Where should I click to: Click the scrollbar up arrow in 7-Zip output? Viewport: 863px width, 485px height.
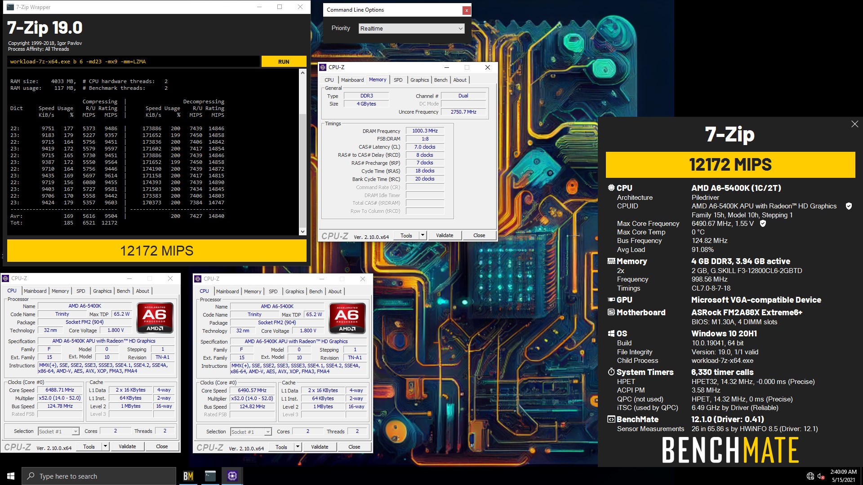coord(302,73)
